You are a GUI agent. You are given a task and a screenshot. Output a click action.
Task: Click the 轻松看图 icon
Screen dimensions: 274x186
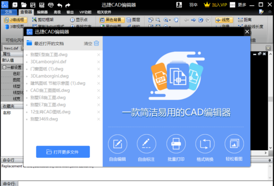(x=234, y=144)
